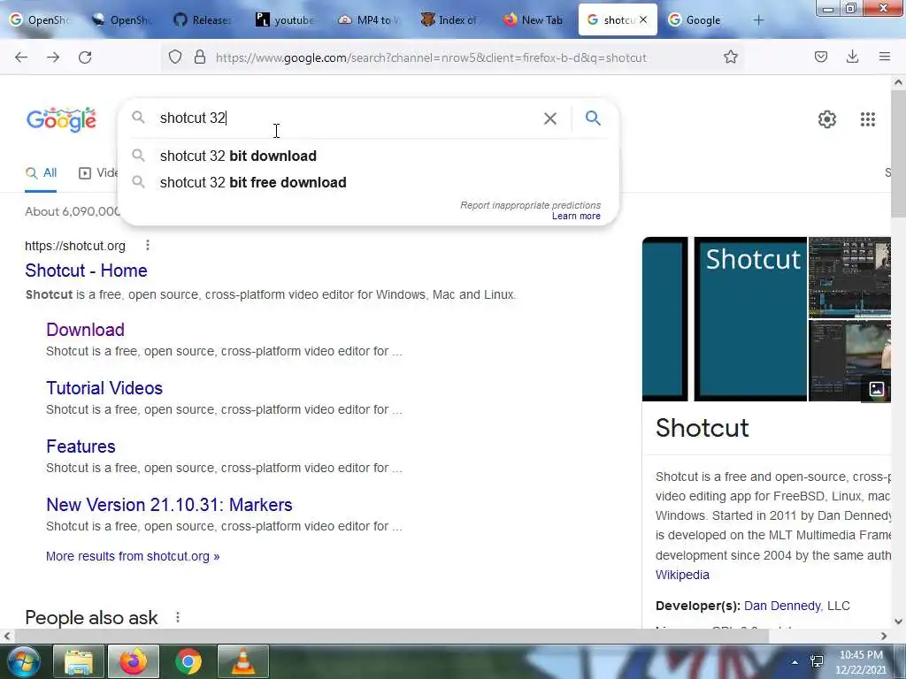Open the Firefox hamburger menu
This screenshot has height=679, width=906.
885,57
